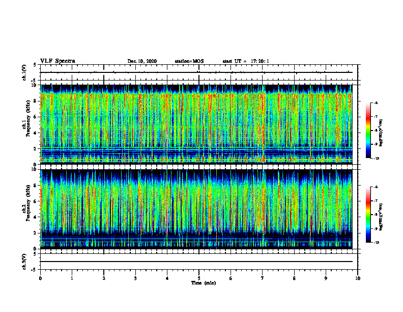The image size is (403, 312).
Task: Click the "3" tick on Time axis
Action: pyautogui.click(x=135, y=278)
